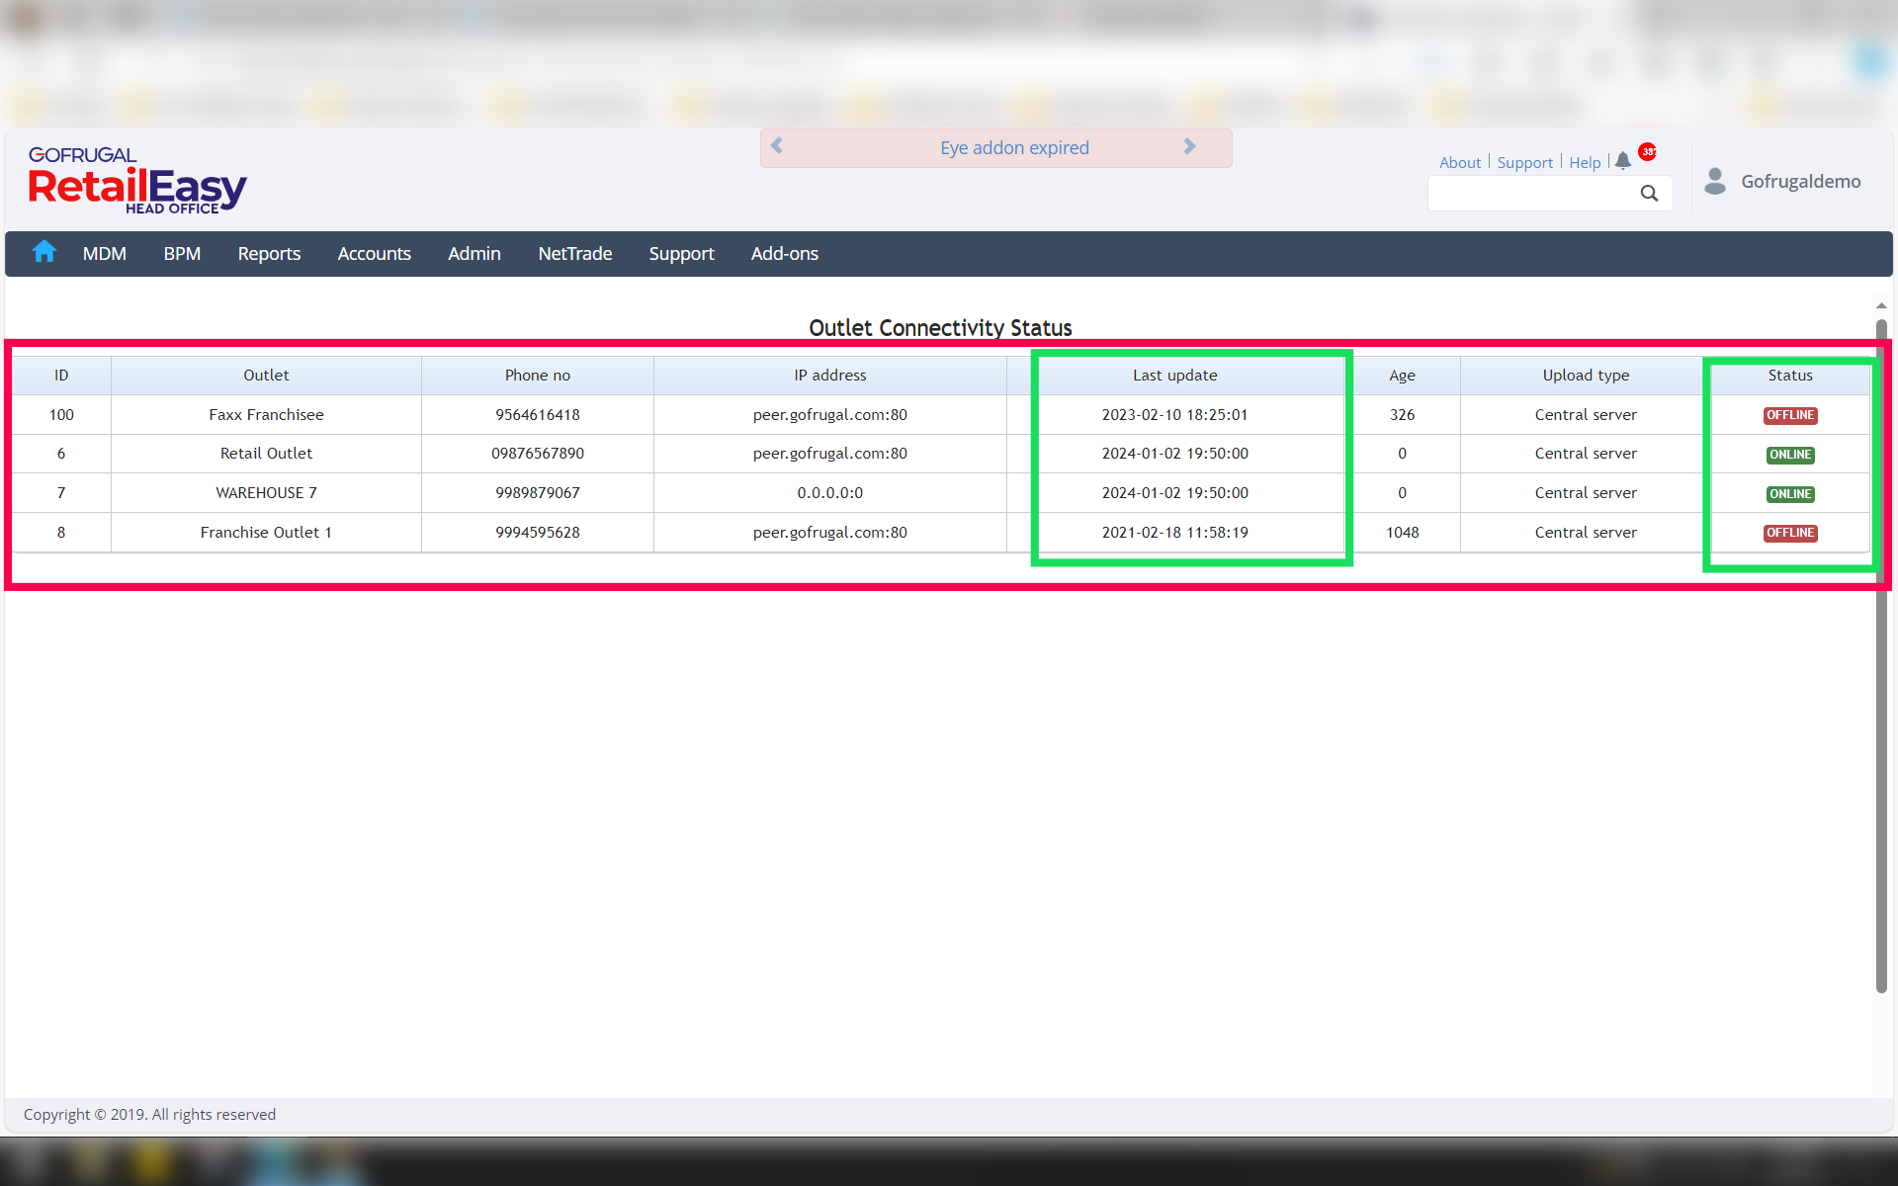Click the Gofrugaldemo user avatar icon

point(1715,181)
